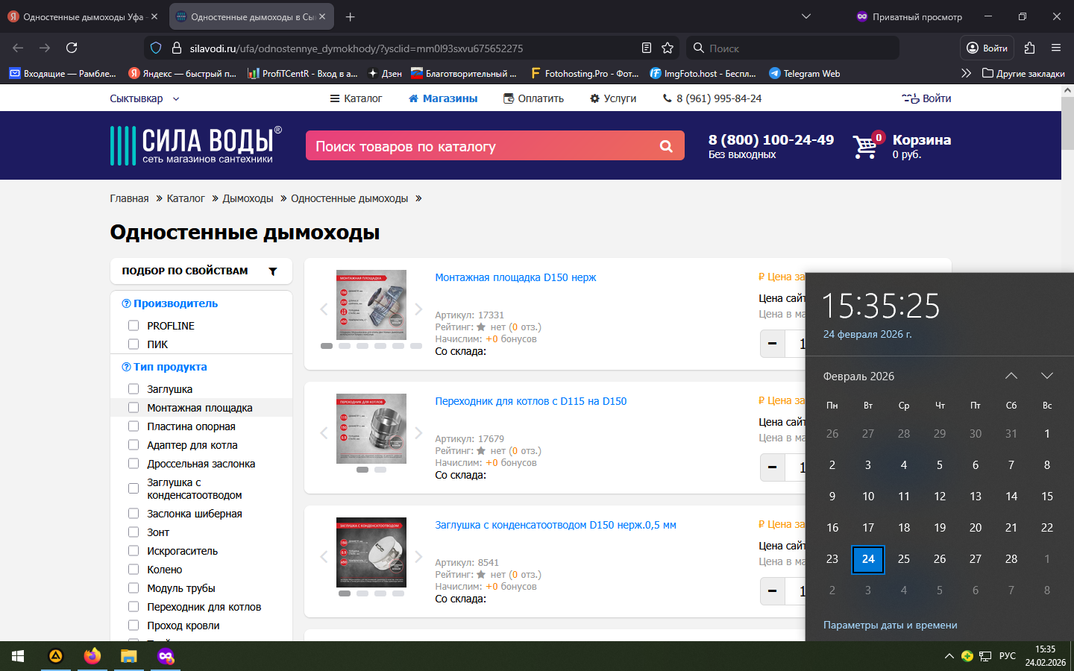Check the Зонт filter checkbox

point(134,532)
